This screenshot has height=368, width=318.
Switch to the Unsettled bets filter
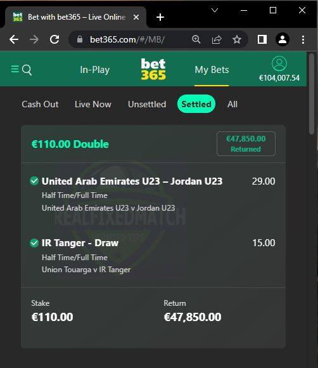pos(147,104)
